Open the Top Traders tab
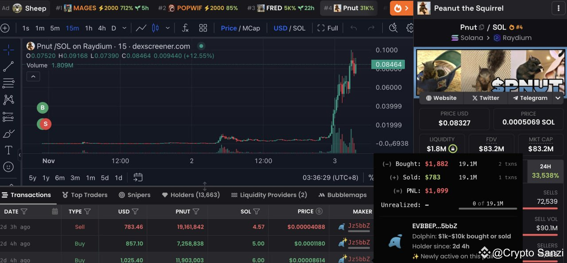 click(x=85, y=195)
